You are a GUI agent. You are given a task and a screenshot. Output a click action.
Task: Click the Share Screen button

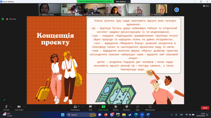click(103, 108)
